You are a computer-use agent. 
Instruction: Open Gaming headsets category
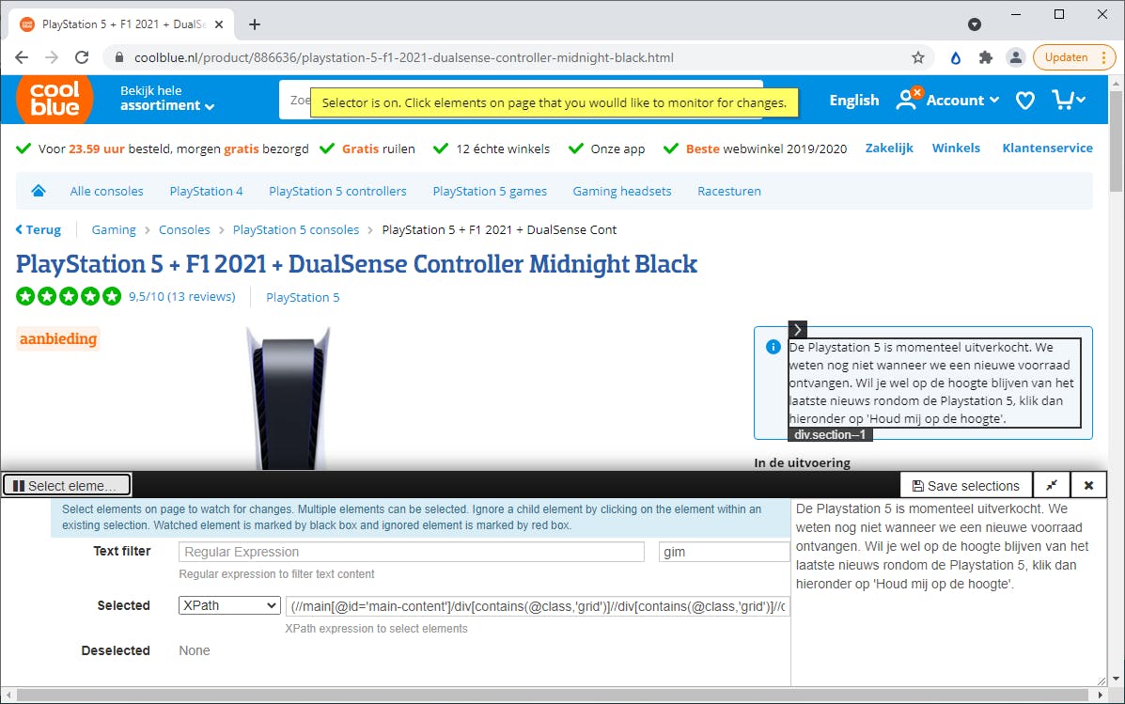coord(621,191)
